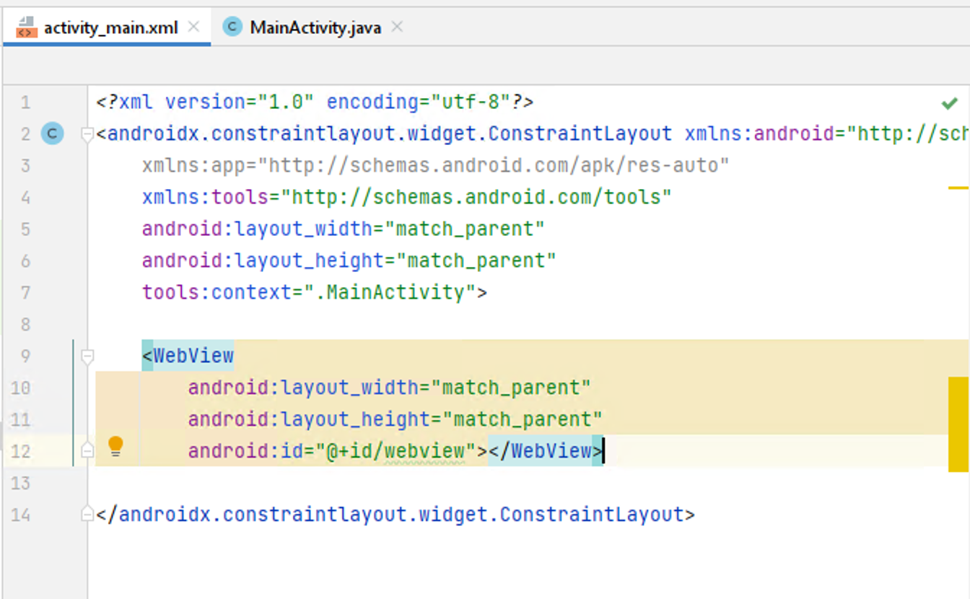Close the MainActivity.java tab

coord(397,27)
